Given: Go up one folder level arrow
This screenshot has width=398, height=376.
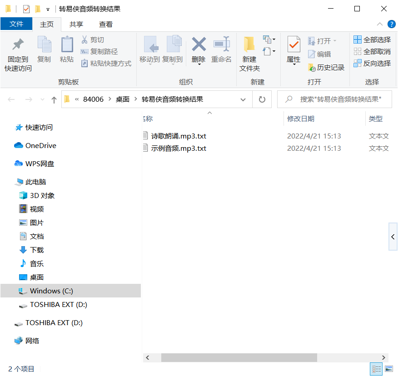Looking at the screenshot, I should click(54, 99).
